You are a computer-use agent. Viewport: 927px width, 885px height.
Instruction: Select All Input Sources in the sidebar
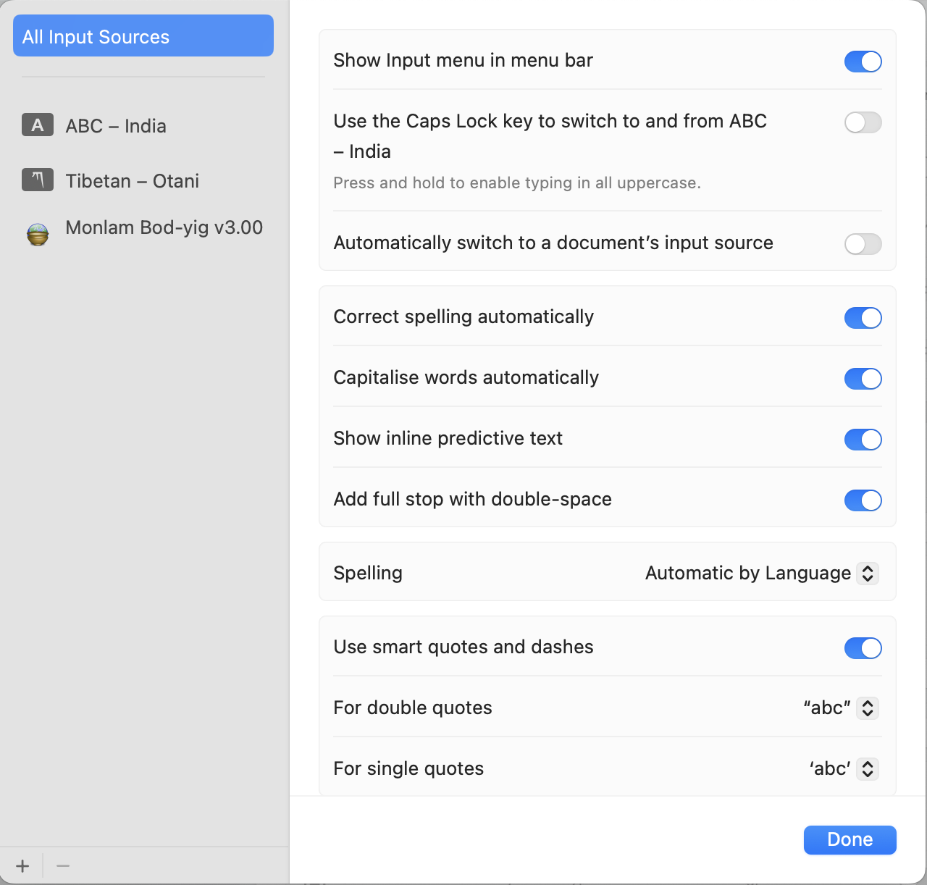pyautogui.click(x=143, y=35)
